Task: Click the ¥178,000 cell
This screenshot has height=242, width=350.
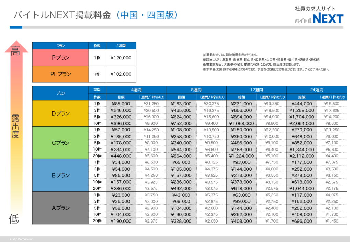Action: (x=121, y=143)
